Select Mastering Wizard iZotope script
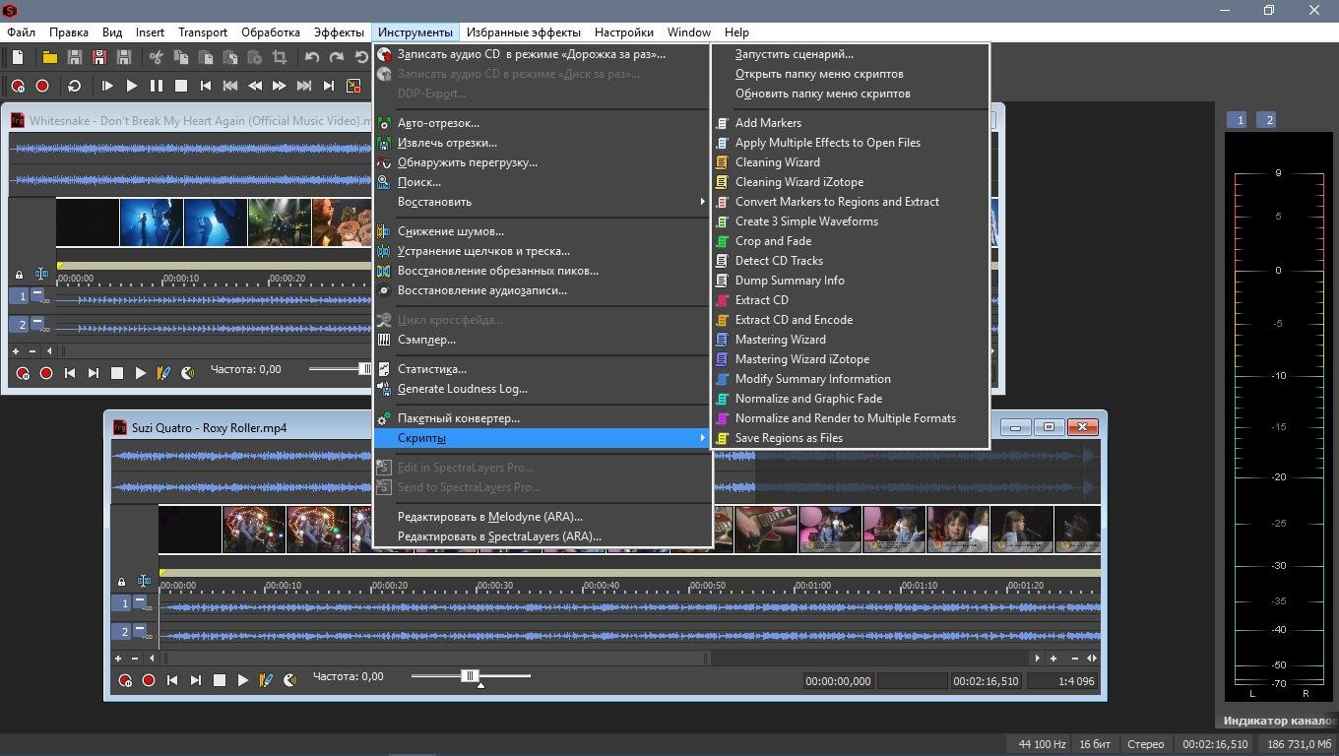This screenshot has width=1339, height=756. 801,359
